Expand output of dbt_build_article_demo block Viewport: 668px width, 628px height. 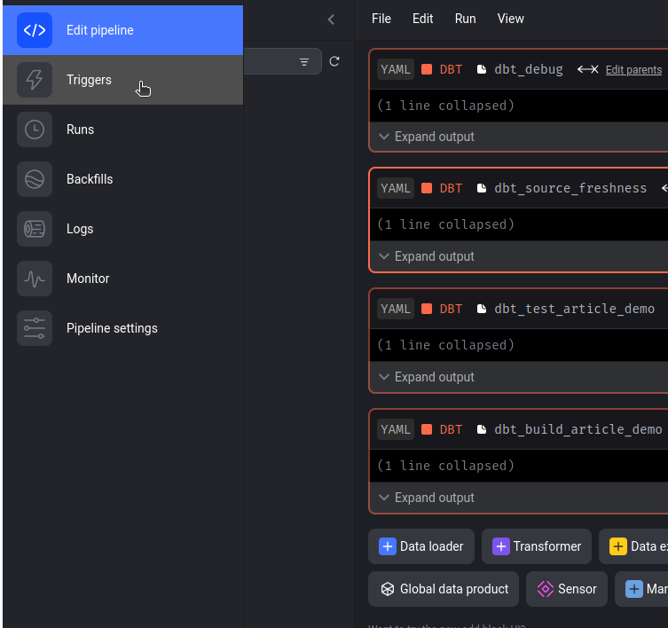[427, 498]
